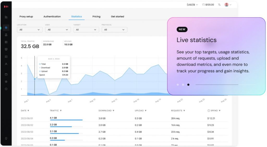Select the third active carousel dot
The image size is (267, 147).
click(x=188, y=85)
